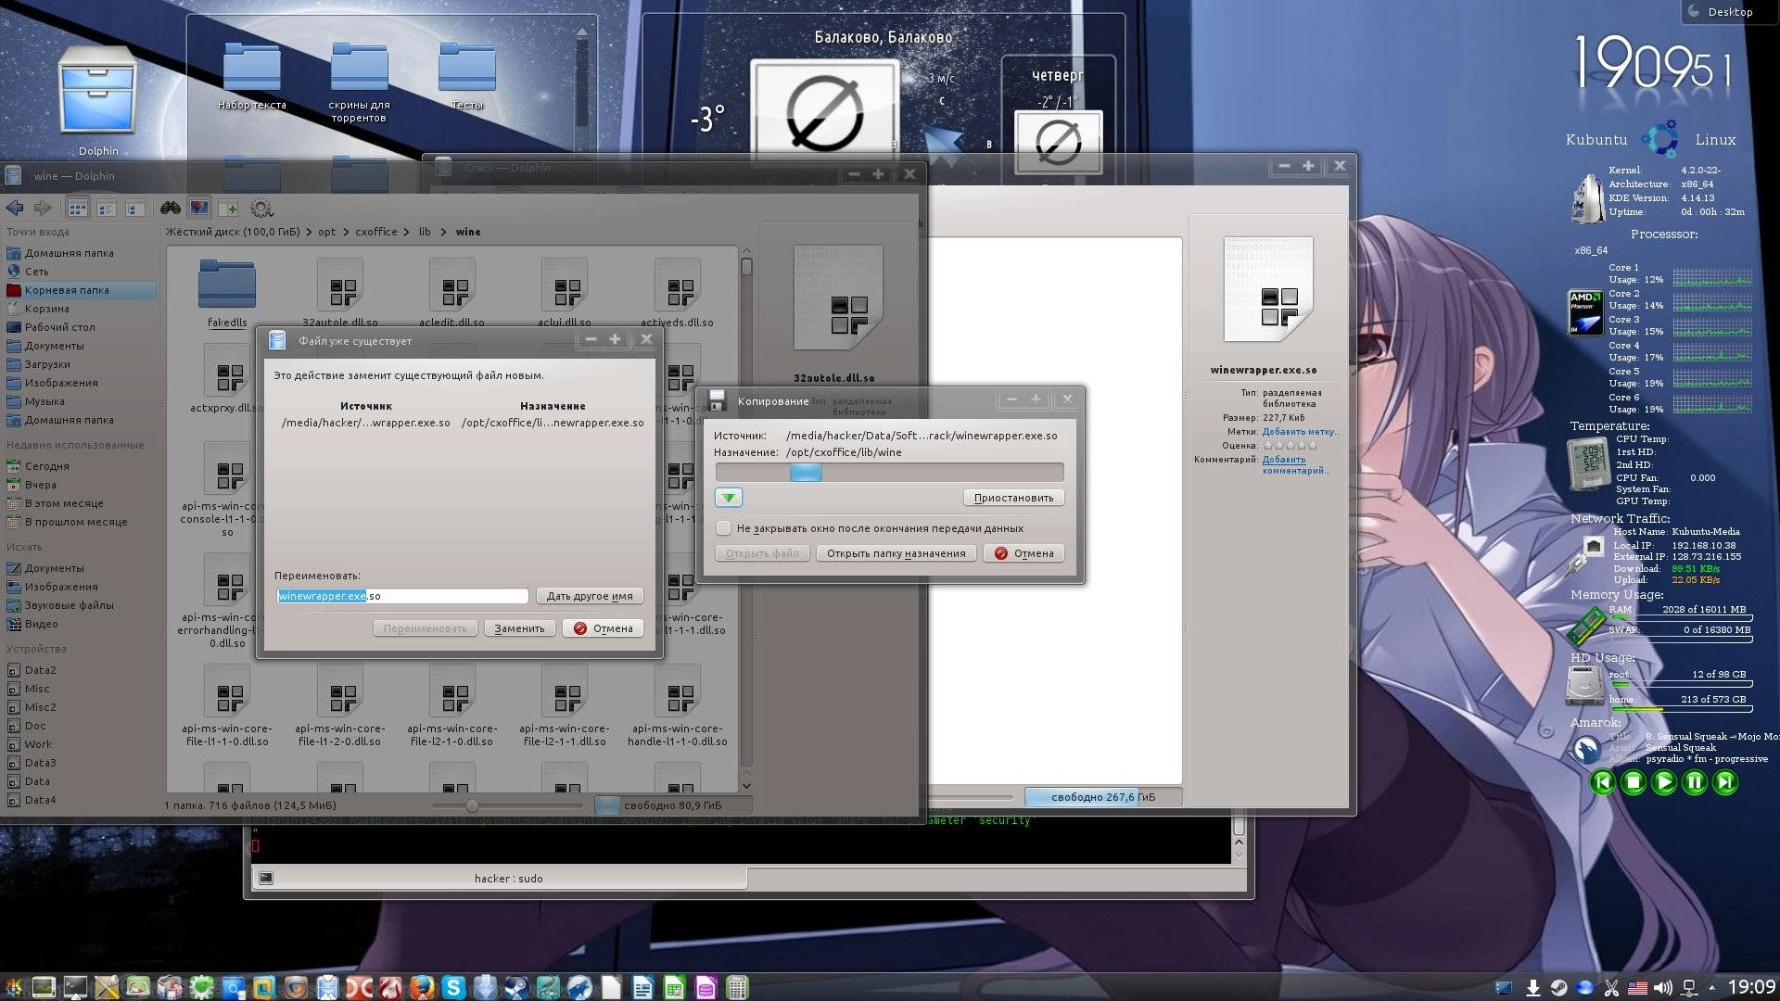Open the volume control in system tray

(x=1663, y=988)
